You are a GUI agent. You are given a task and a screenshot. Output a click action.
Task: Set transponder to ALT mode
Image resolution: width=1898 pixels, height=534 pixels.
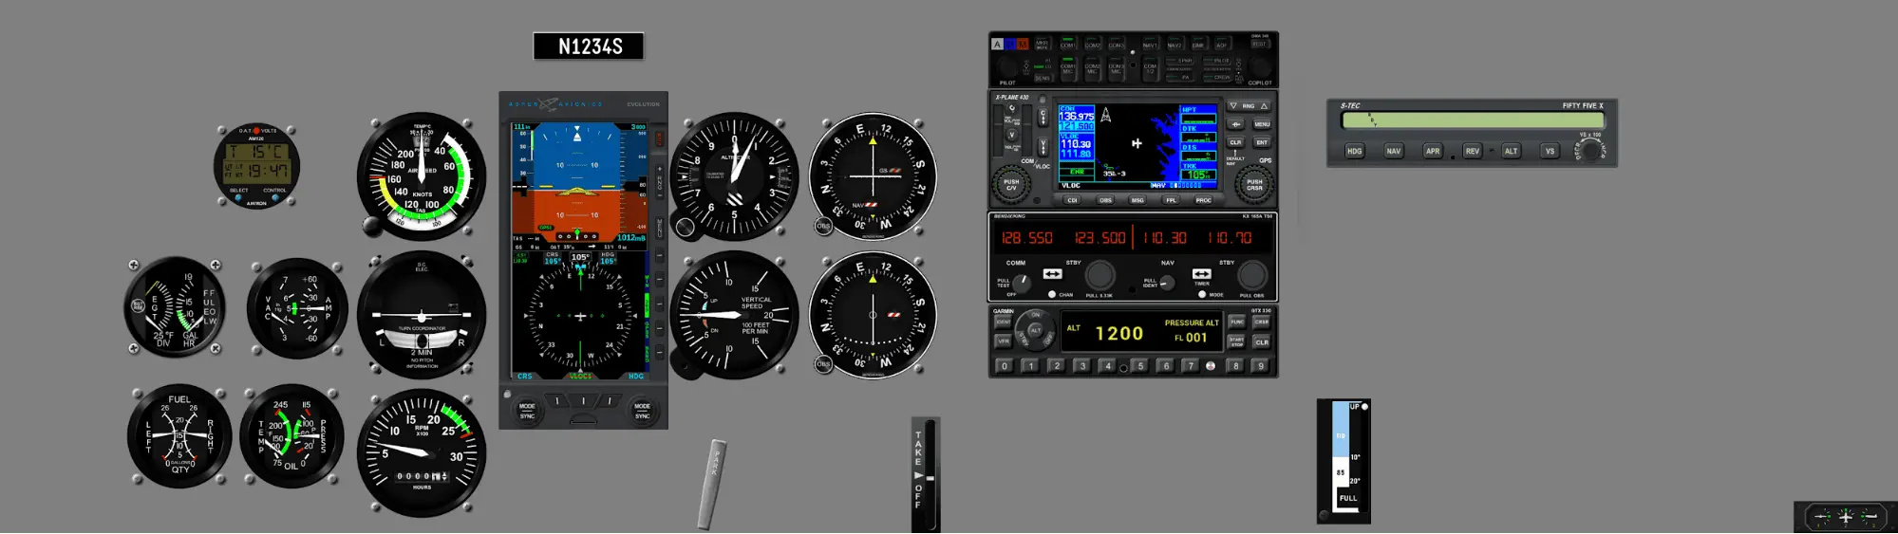[x=1036, y=330]
